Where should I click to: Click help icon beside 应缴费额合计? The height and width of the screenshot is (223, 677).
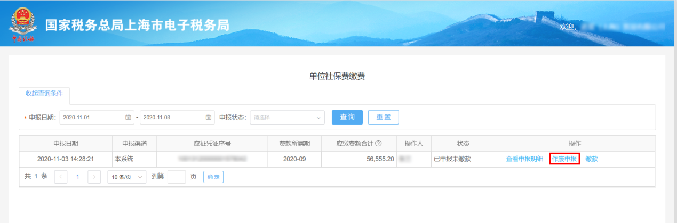click(x=378, y=144)
